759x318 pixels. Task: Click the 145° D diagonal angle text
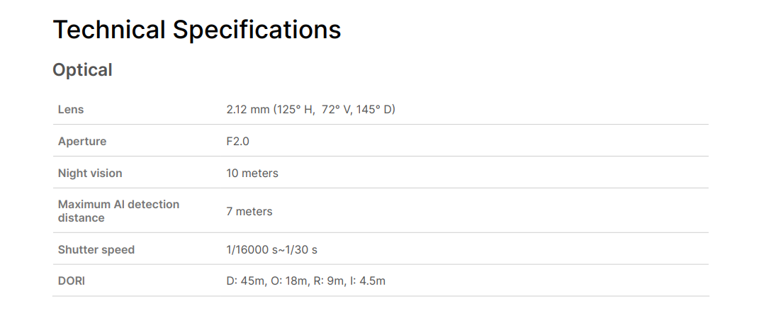tap(375, 110)
